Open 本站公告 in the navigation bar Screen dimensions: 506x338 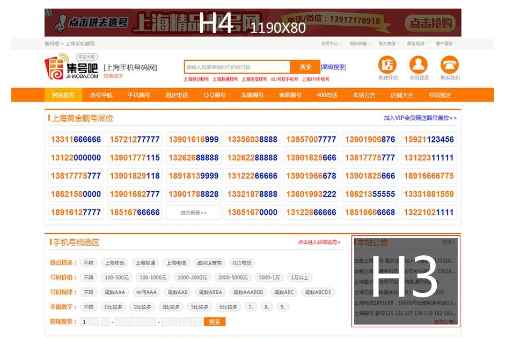click(x=364, y=95)
